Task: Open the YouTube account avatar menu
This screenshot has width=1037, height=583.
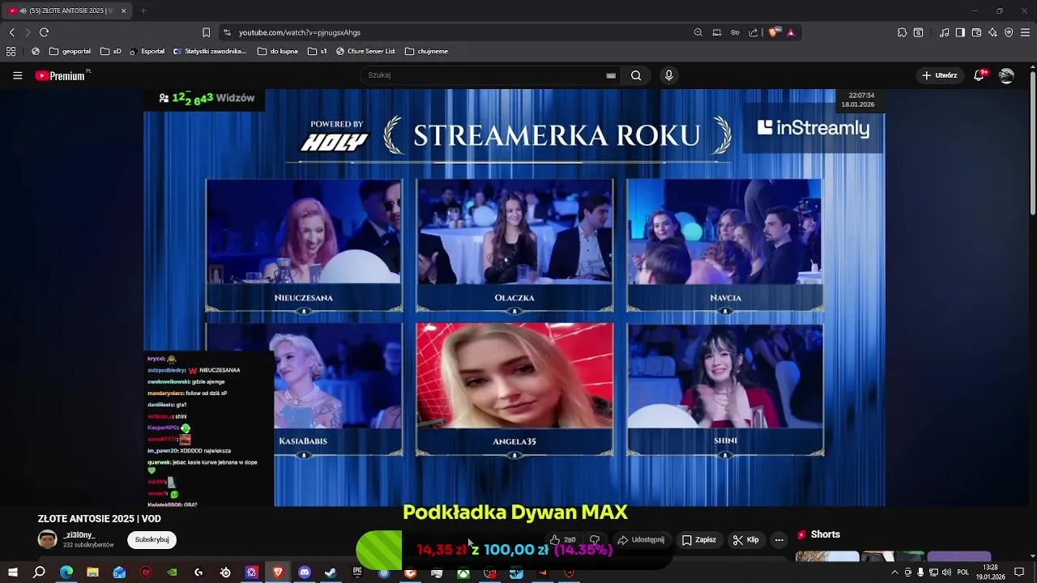Action: 1006,75
